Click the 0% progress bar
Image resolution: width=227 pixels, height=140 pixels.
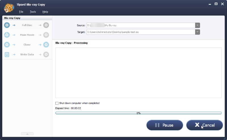(138, 113)
